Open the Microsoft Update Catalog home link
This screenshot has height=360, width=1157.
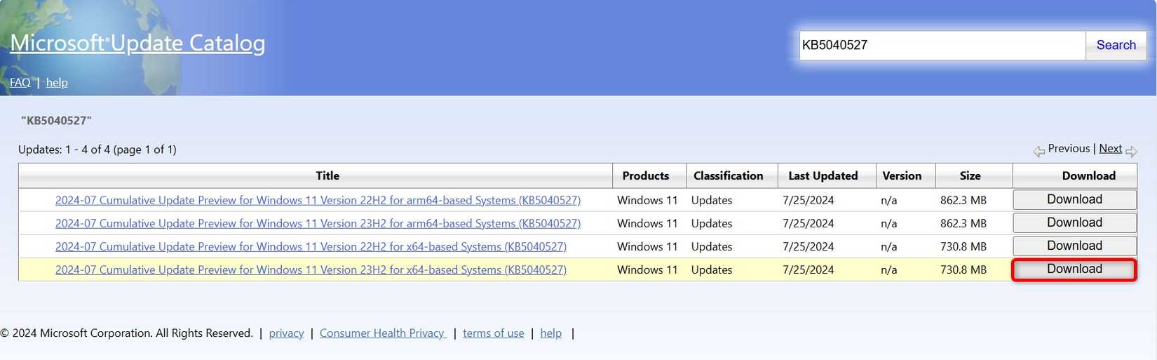coord(137,43)
